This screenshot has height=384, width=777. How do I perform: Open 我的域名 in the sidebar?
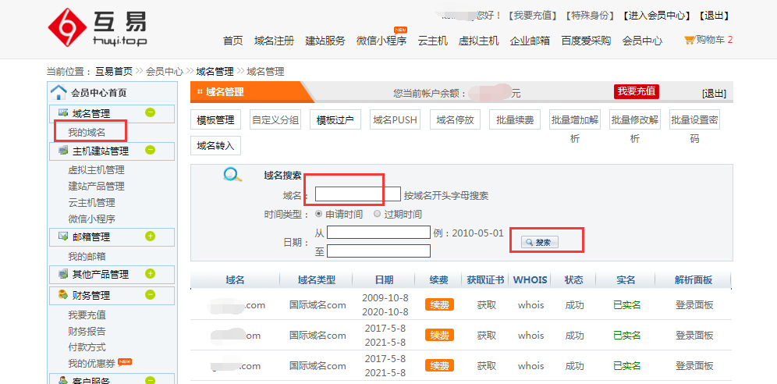tap(87, 133)
